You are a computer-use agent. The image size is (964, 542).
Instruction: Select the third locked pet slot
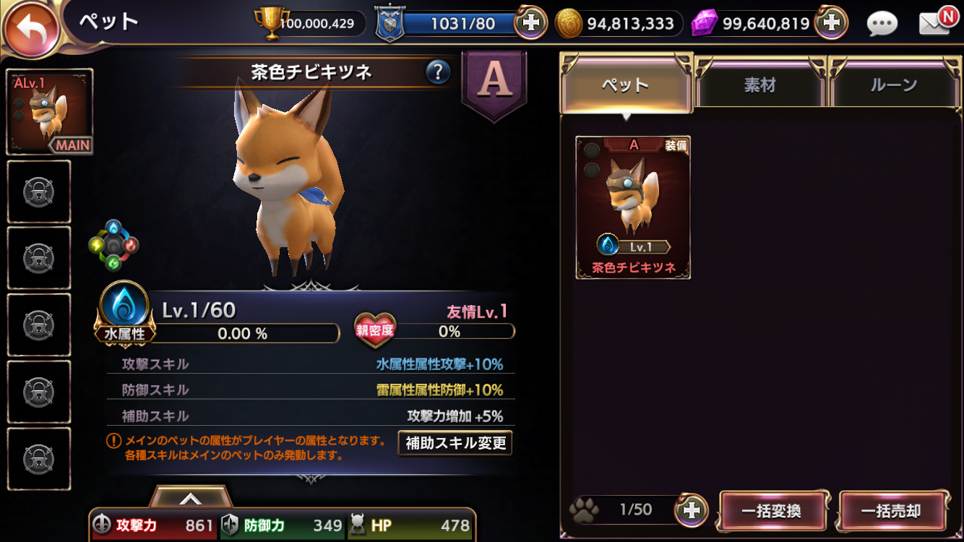pyautogui.click(x=39, y=325)
